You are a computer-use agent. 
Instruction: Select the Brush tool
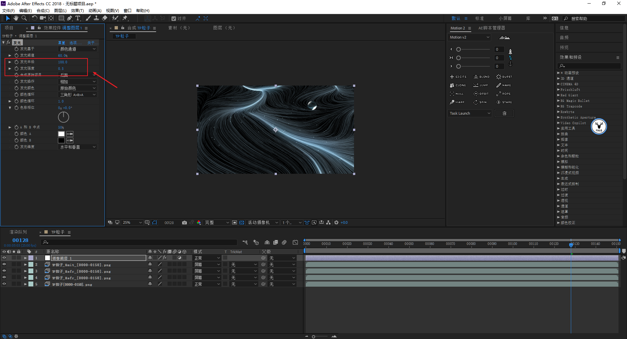pos(88,18)
